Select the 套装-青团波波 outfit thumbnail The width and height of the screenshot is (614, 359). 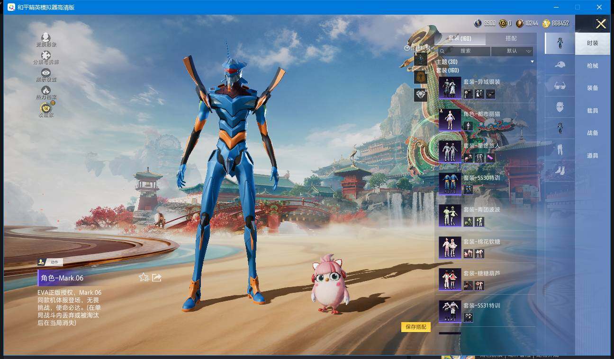click(x=450, y=216)
